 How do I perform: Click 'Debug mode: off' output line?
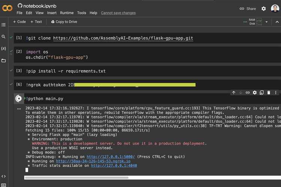coord(46,152)
